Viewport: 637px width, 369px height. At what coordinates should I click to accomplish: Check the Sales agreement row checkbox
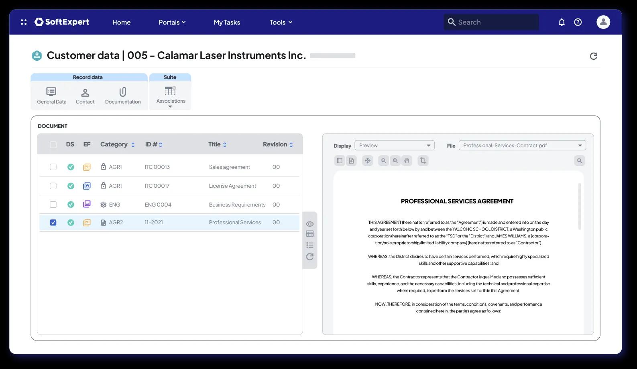(53, 167)
